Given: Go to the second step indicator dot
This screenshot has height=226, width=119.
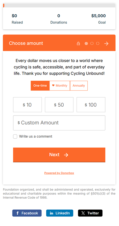Looking at the screenshot, I should [x=92, y=43].
